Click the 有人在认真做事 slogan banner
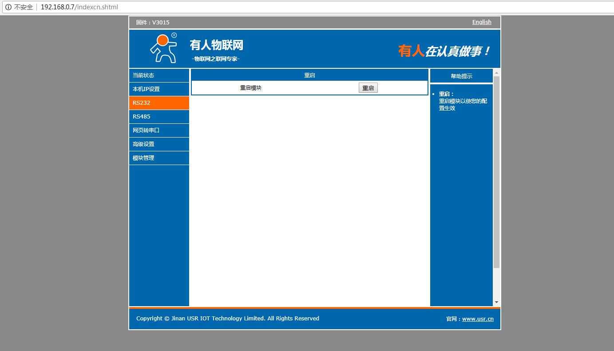The width and height of the screenshot is (614, 351). tap(444, 51)
